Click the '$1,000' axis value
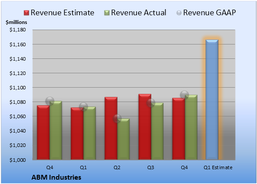Viewport: 257px width, 184px height. (x=17, y=160)
